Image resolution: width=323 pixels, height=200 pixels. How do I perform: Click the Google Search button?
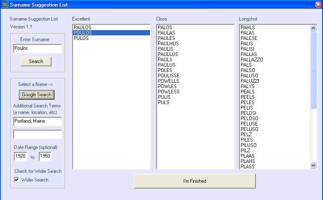[37, 95]
